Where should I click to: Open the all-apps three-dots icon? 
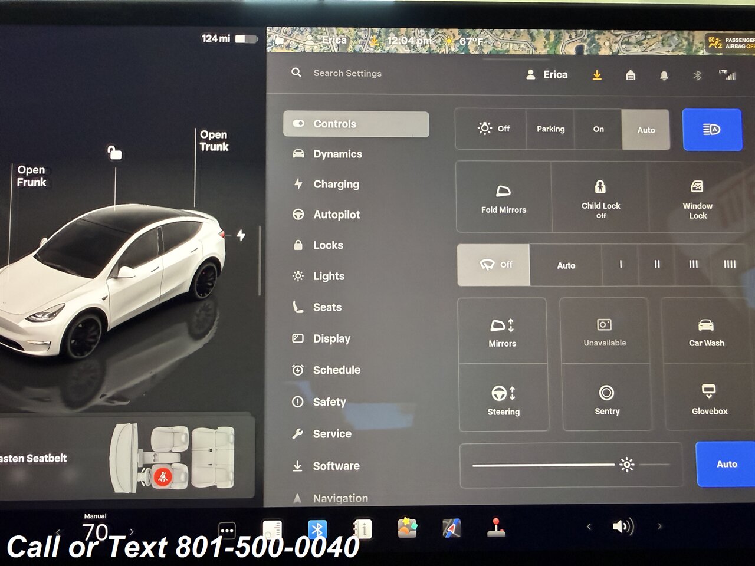[227, 530]
